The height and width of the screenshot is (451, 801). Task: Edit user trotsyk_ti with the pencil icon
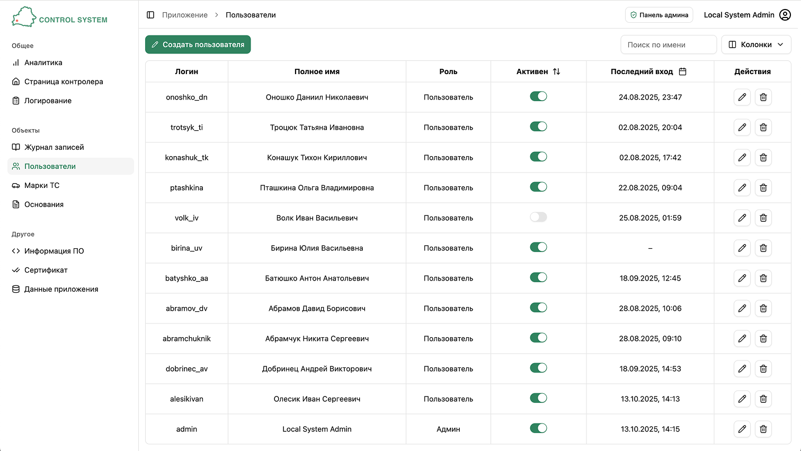coord(742,128)
